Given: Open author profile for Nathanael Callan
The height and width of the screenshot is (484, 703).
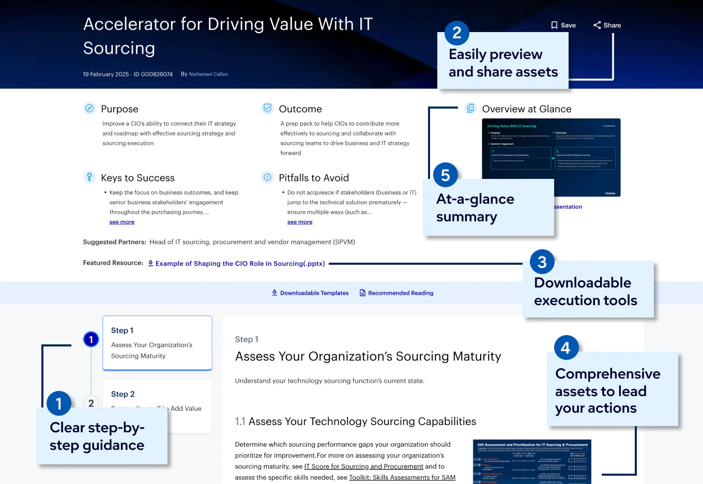Looking at the screenshot, I should click(x=208, y=74).
